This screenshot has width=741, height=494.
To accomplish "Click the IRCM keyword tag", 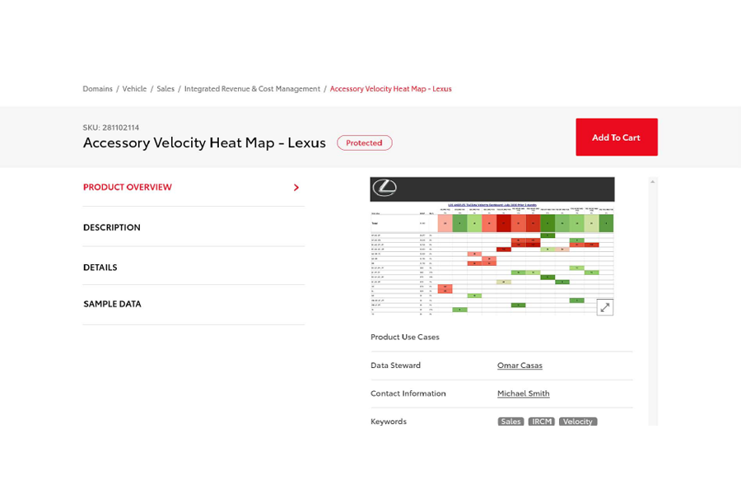I will click(542, 422).
